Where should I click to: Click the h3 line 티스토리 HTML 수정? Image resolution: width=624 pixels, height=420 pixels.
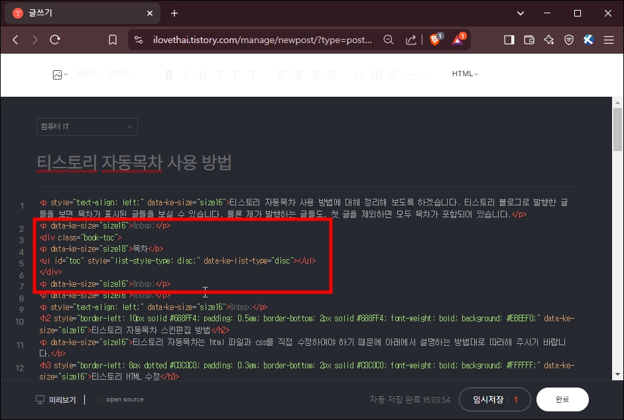[x=306, y=371]
